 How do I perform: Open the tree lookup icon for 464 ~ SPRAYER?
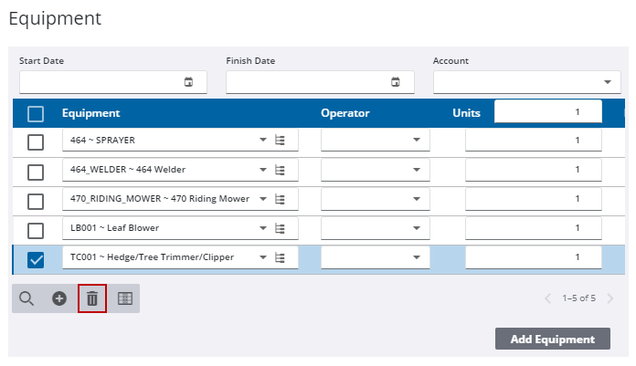pos(281,141)
